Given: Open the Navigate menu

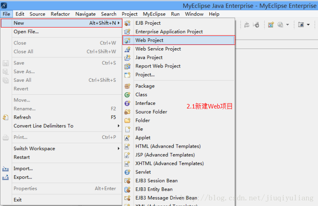Looking at the screenshot, I should point(85,14).
